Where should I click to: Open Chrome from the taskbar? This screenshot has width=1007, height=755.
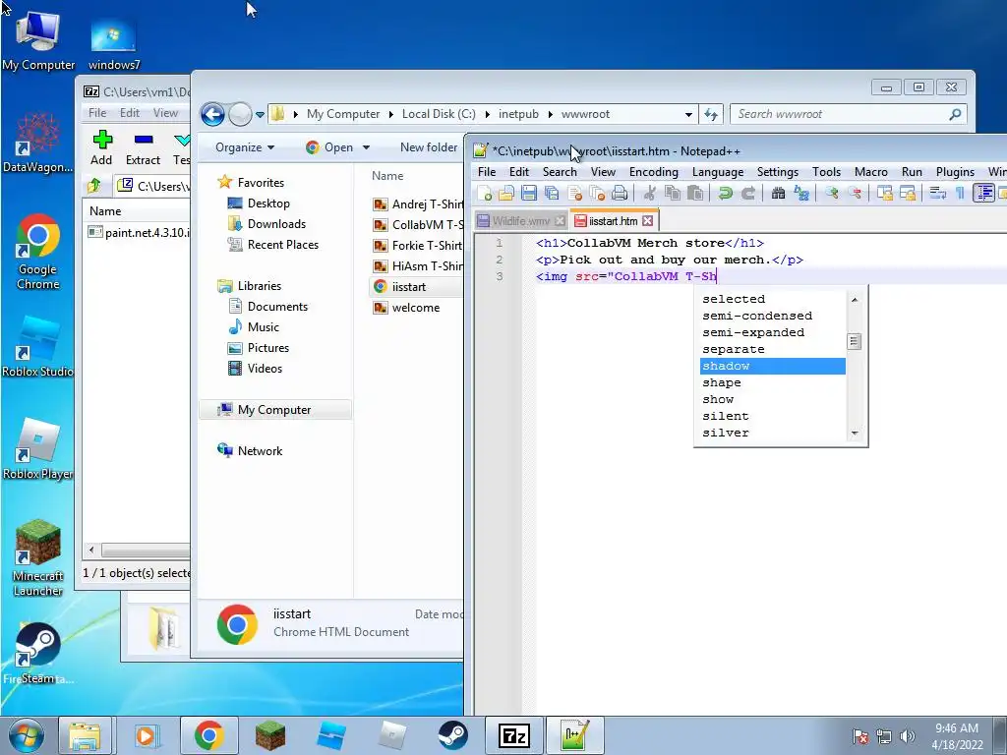(x=208, y=735)
